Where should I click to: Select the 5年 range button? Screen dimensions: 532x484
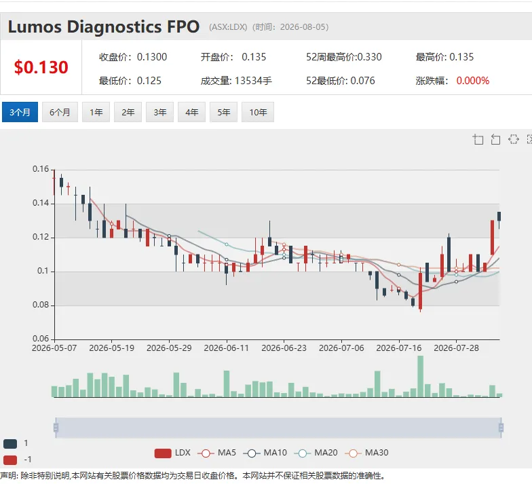(x=224, y=112)
